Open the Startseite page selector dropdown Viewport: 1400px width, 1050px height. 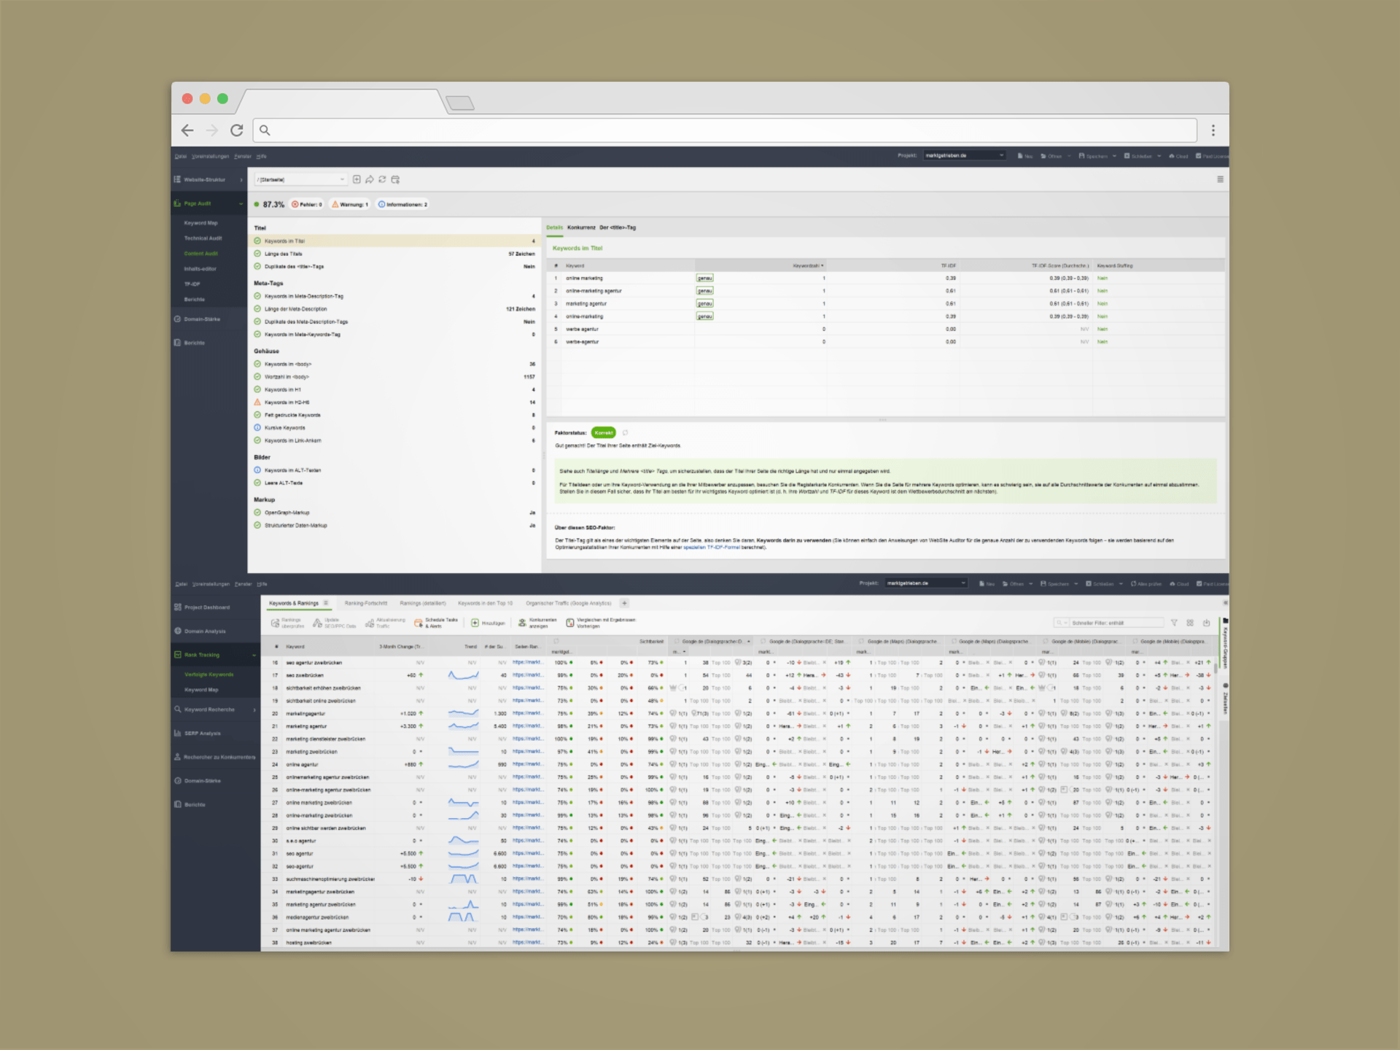tap(300, 179)
